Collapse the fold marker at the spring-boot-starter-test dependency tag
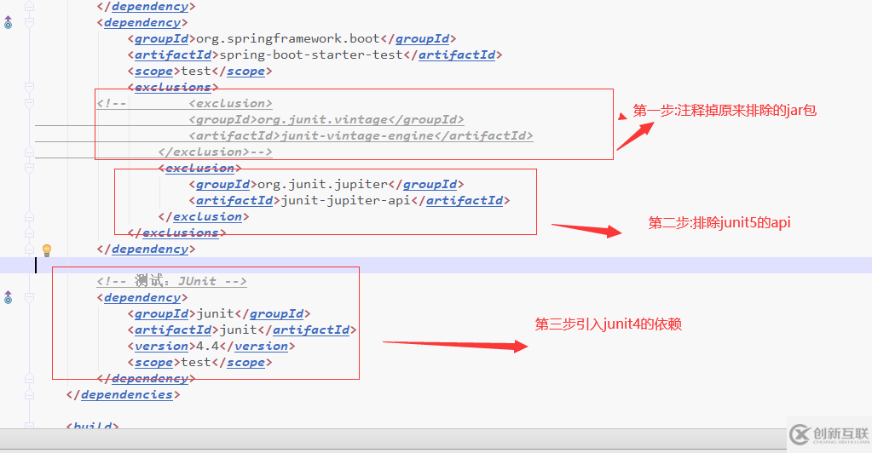This screenshot has height=453, width=872. coord(30,23)
